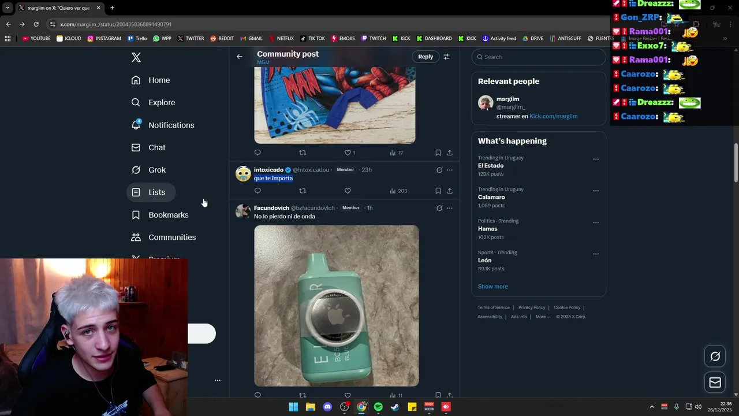Screen dimensions: 739x416
Task: Open the intoxicado username link
Action: 268,170
